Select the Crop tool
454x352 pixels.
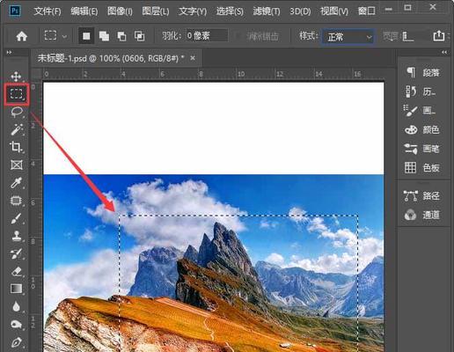coord(16,147)
